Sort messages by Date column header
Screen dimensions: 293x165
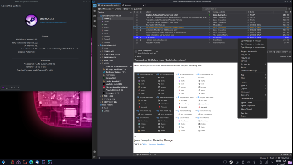tap(261, 12)
